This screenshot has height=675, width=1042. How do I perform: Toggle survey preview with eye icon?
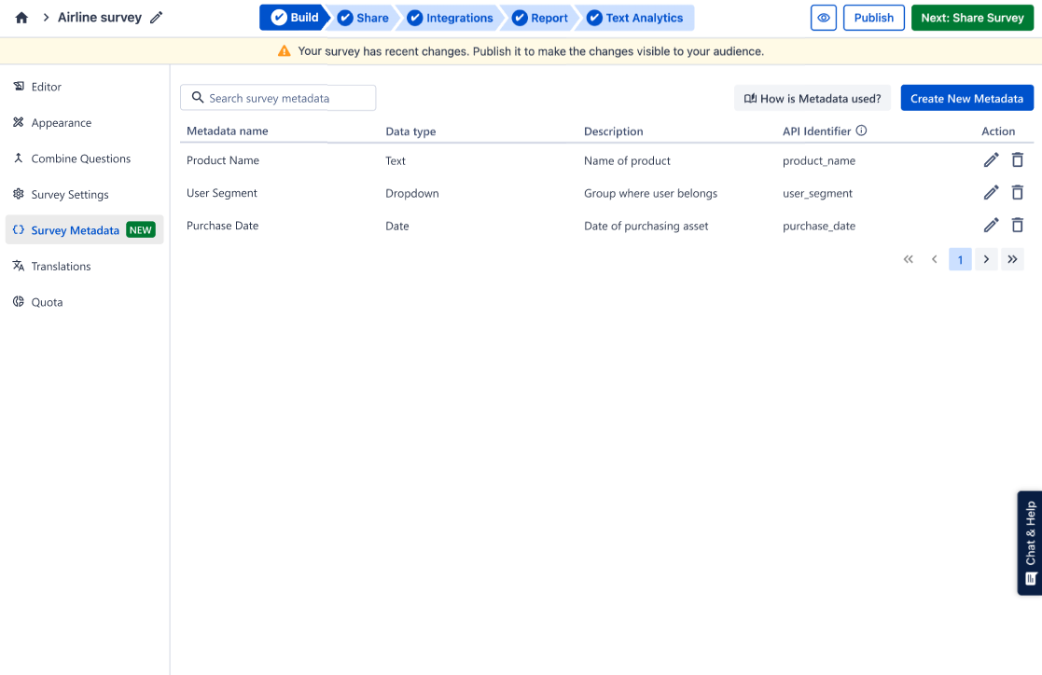click(823, 18)
